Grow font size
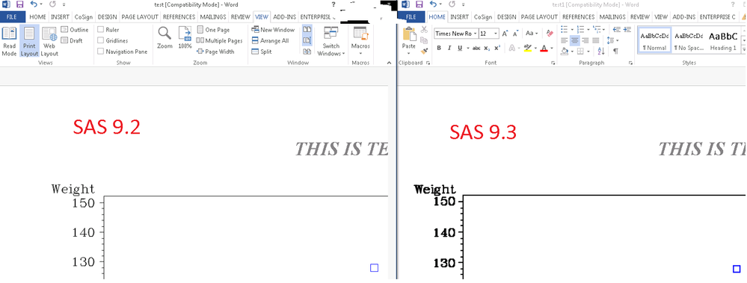This screenshot has width=747, height=283. click(505, 34)
